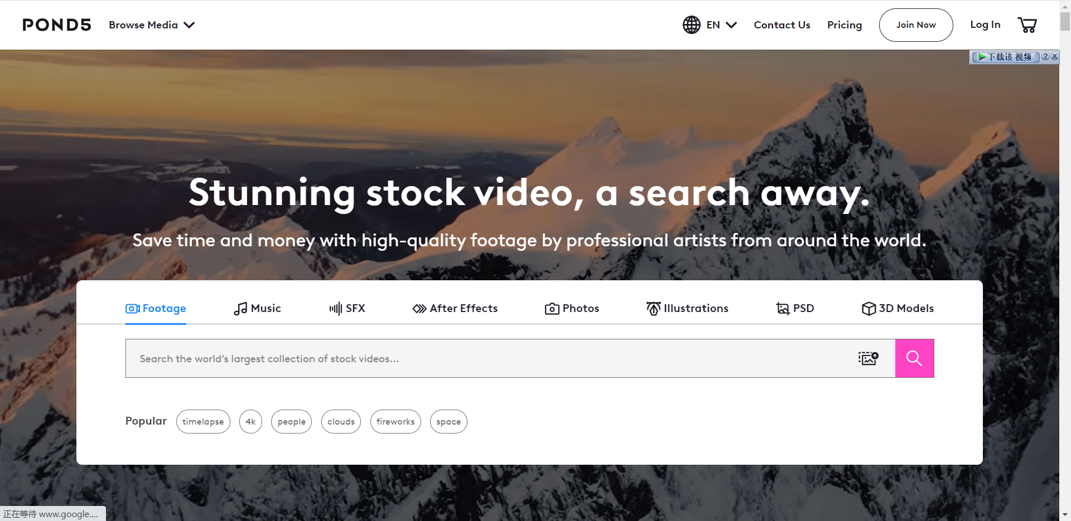
Task: Open the Pricing link
Action: coord(845,25)
